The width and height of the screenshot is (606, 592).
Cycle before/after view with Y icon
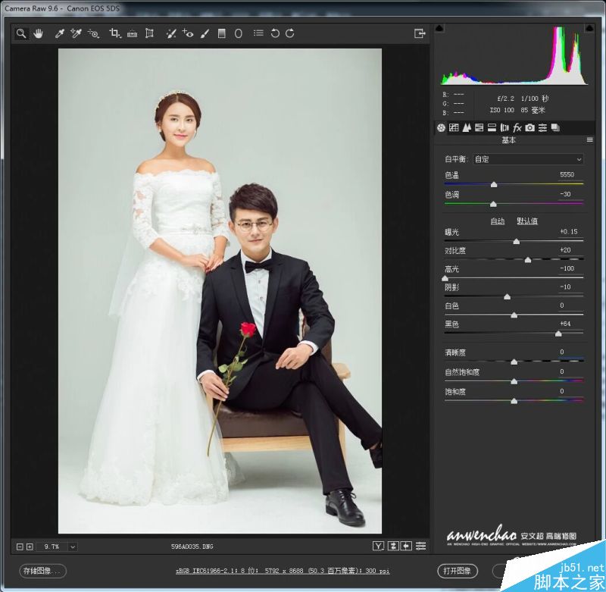[378, 546]
